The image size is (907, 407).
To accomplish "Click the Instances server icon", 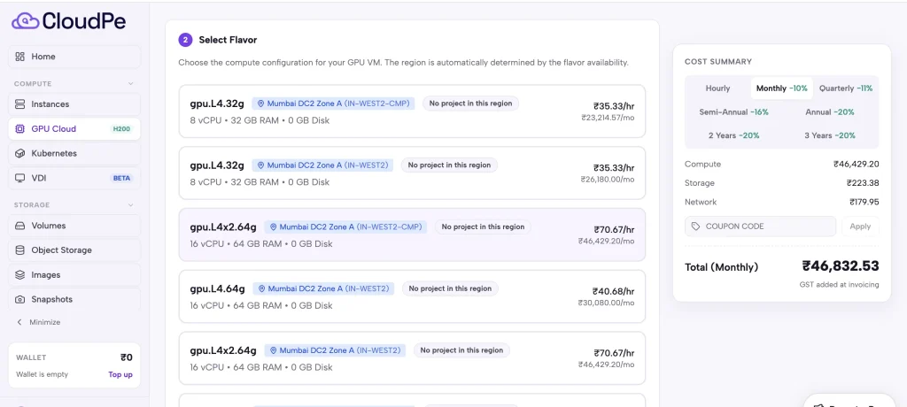I will point(19,104).
